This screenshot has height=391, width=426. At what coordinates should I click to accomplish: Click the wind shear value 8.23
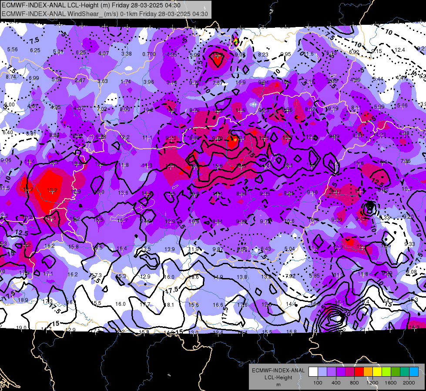pyautogui.click(x=263, y=55)
